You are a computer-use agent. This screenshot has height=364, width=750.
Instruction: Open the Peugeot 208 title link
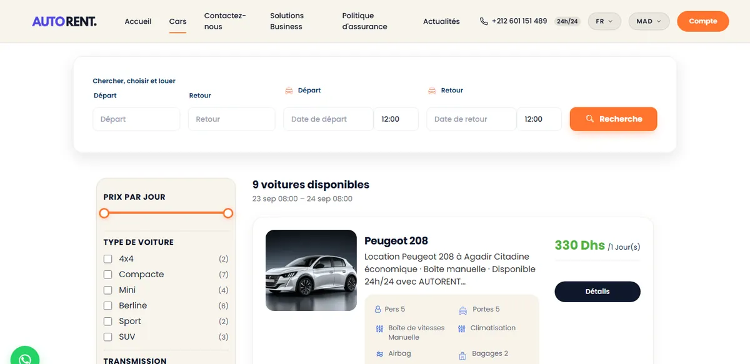(396, 241)
